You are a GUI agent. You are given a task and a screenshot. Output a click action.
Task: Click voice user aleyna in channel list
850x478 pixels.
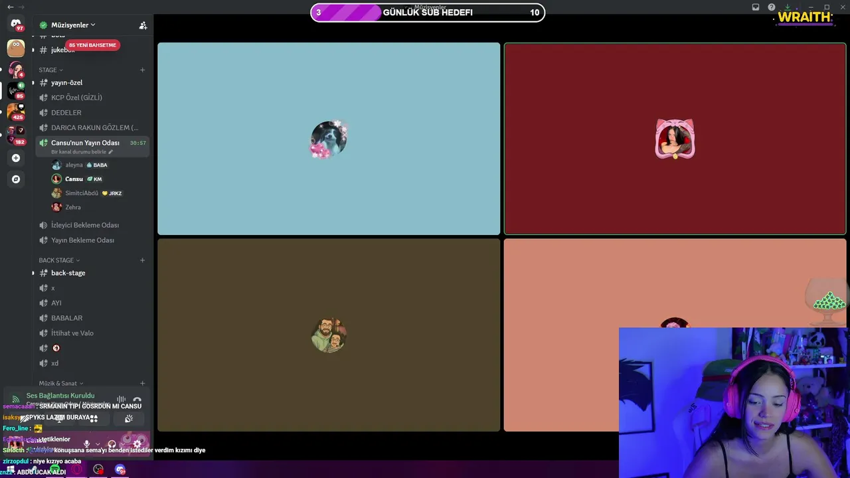(x=98, y=165)
